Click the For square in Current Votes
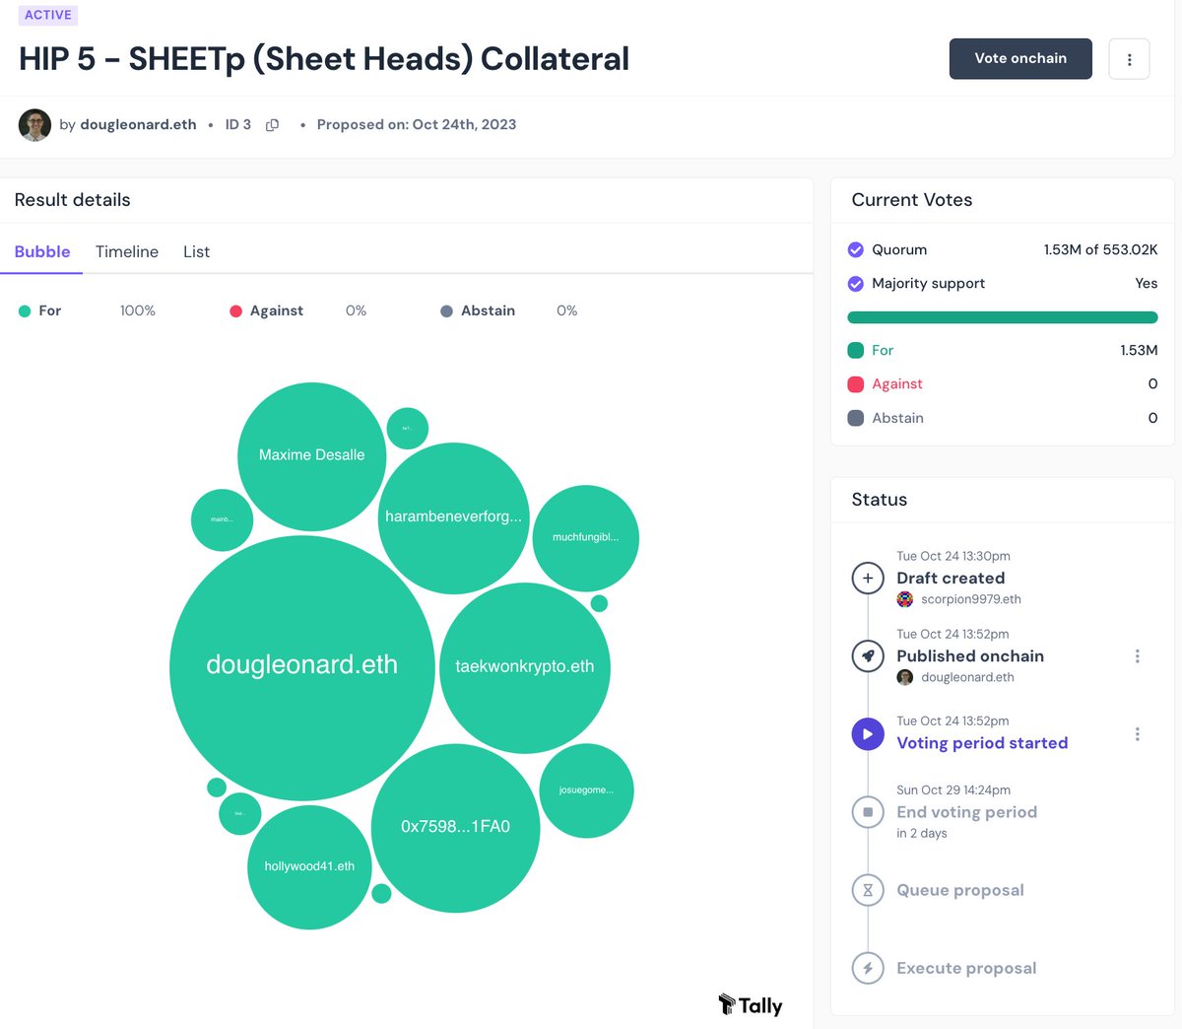This screenshot has height=1029, width=1182. [856, 350]
